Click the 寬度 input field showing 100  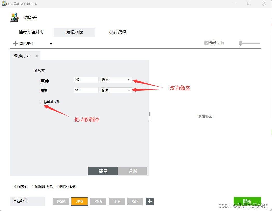(86, 80)
